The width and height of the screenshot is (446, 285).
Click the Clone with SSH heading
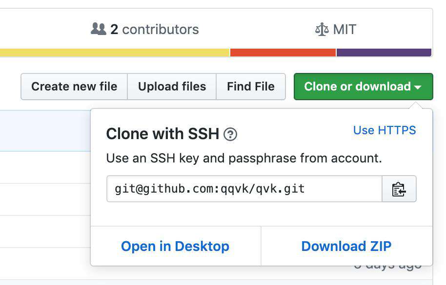[x=162, y=134]
